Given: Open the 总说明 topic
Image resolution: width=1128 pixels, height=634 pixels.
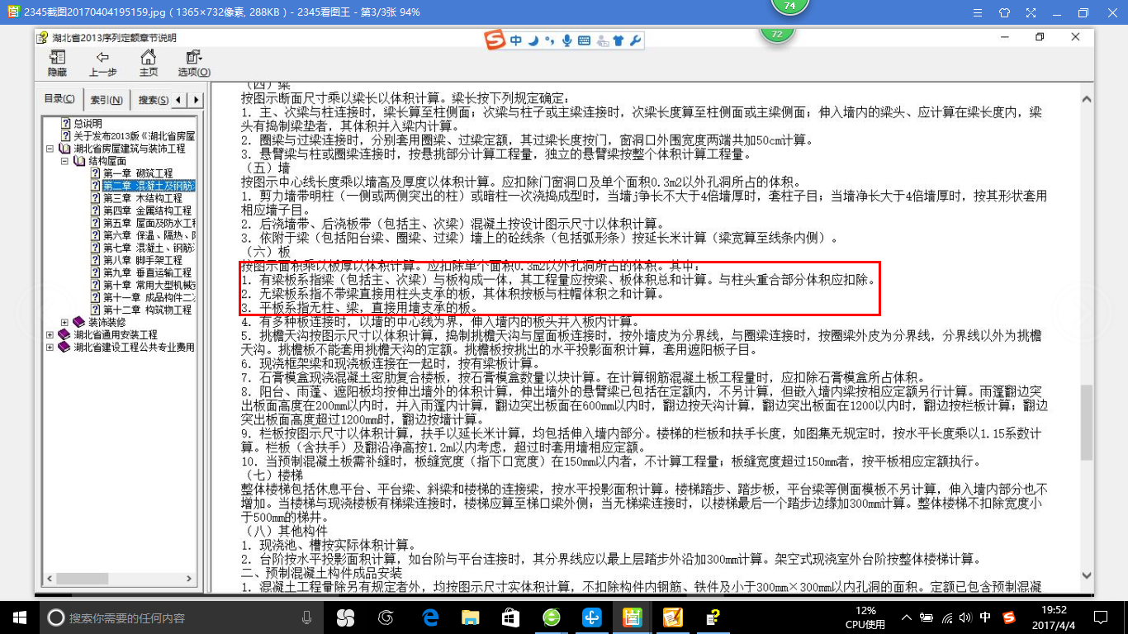Looking at the screenshot, I should [x=81, y=123].
